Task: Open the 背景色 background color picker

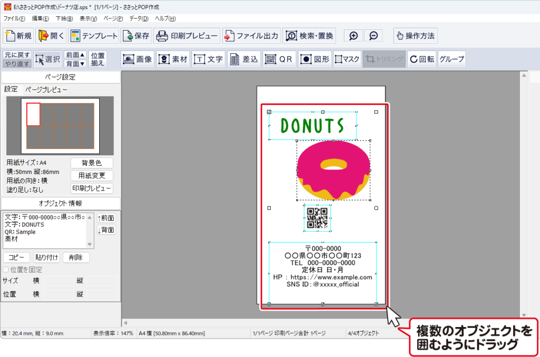Action: point(92,163)
